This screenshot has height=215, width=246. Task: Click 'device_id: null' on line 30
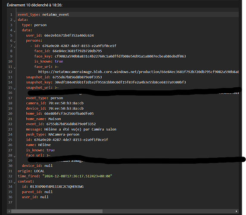(x=37, y=166)
